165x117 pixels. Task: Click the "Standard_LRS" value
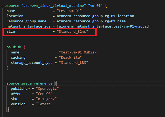click(x=74, y=63)
